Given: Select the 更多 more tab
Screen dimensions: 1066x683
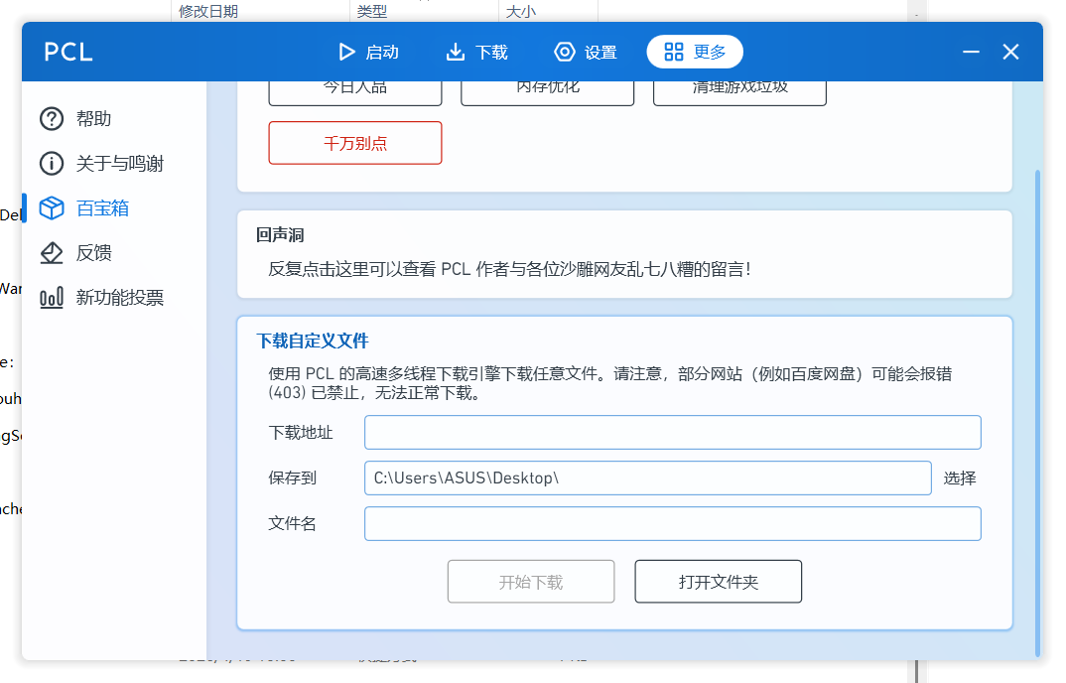Looking at the screenshot, I should 694,52.
